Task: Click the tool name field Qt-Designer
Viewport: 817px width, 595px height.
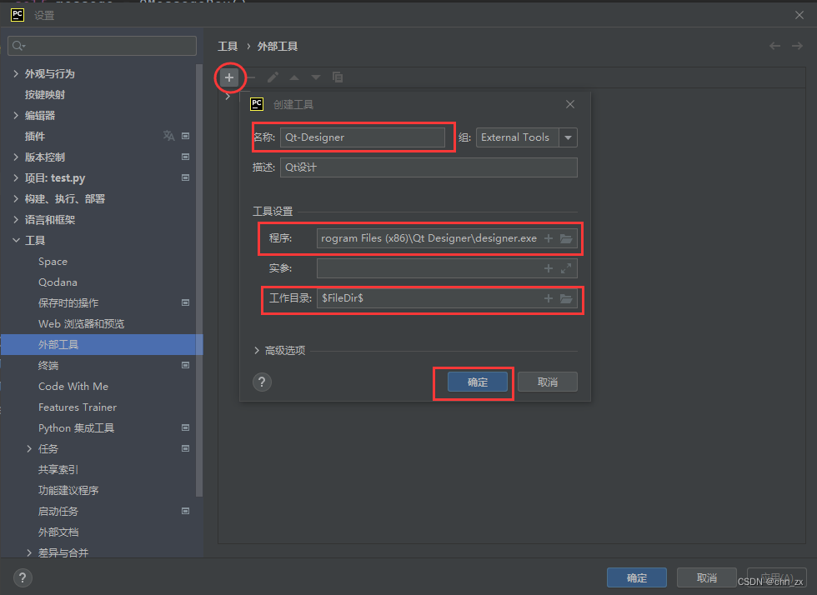Action: pos(362,137)
